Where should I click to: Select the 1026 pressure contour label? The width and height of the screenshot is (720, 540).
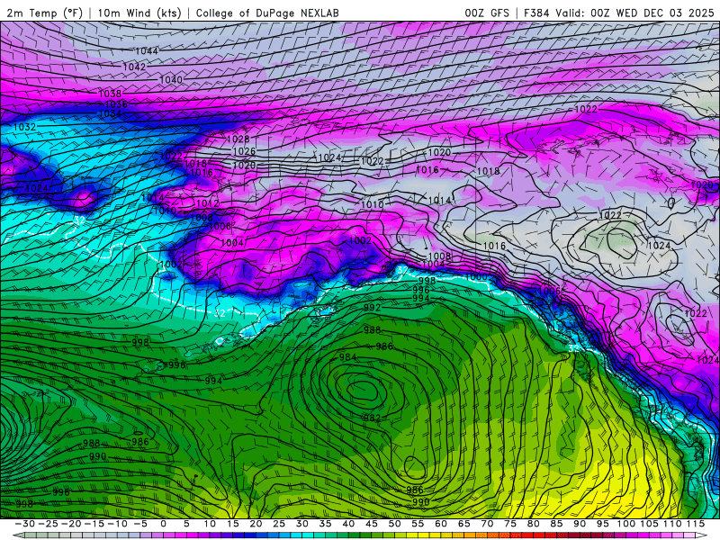(244, 151)
